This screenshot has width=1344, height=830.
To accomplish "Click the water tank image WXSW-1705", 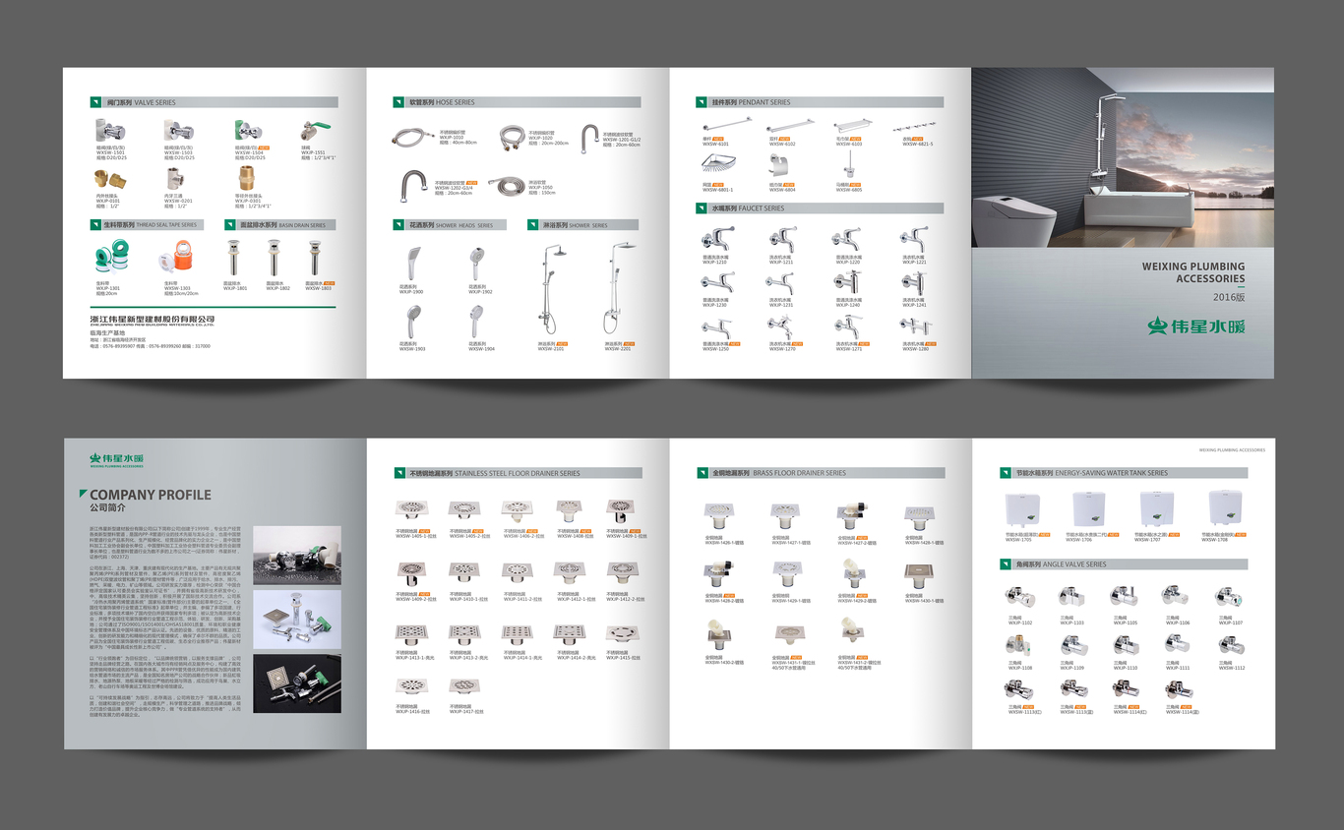I will point(1023,510).
